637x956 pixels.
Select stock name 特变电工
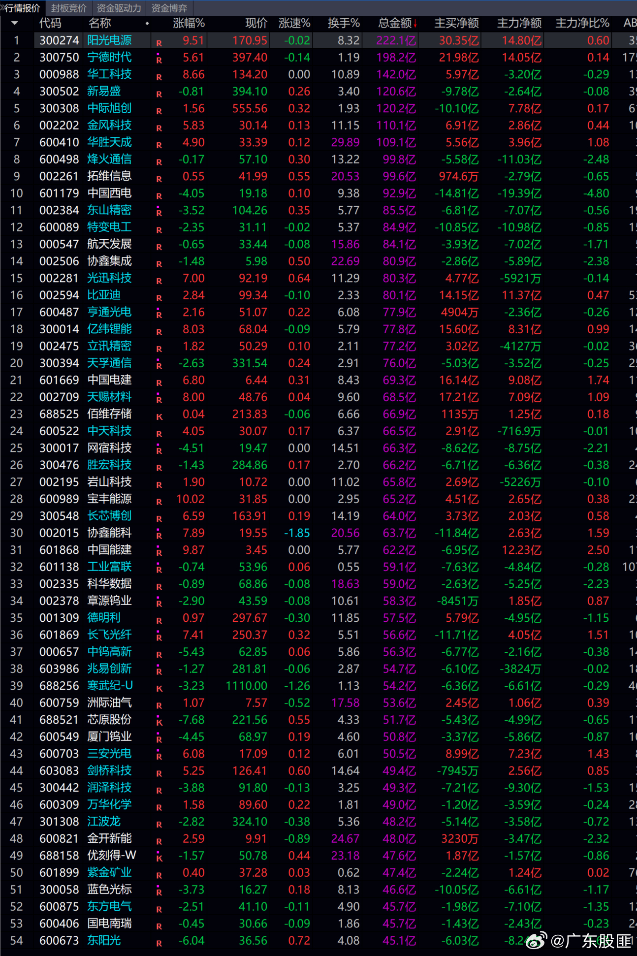tap(109, 227)
